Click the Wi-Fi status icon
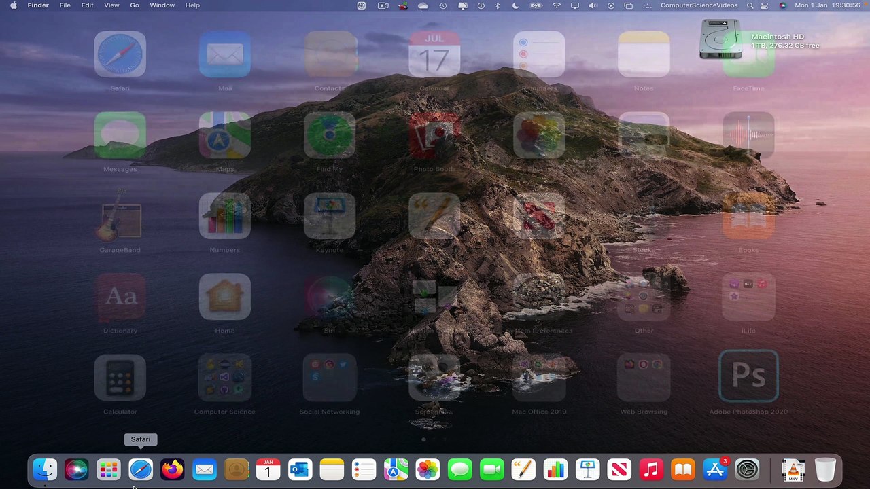The image size is (870, 489). [x=557, y=5]
